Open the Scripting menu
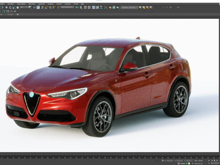 50,4
